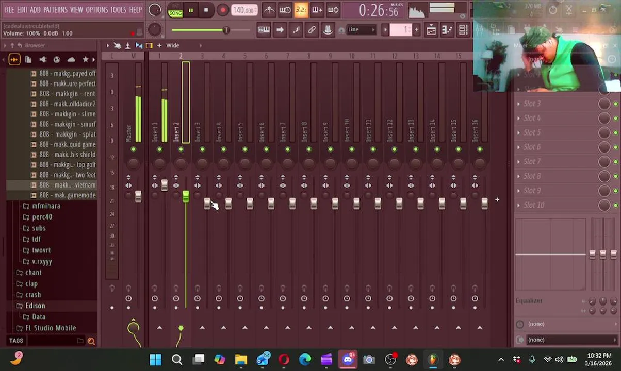Image resolution: width=621 pixels, height=371 pixels.
Task: Collapse the Edison folder in browser
Action: coord(35,306)
